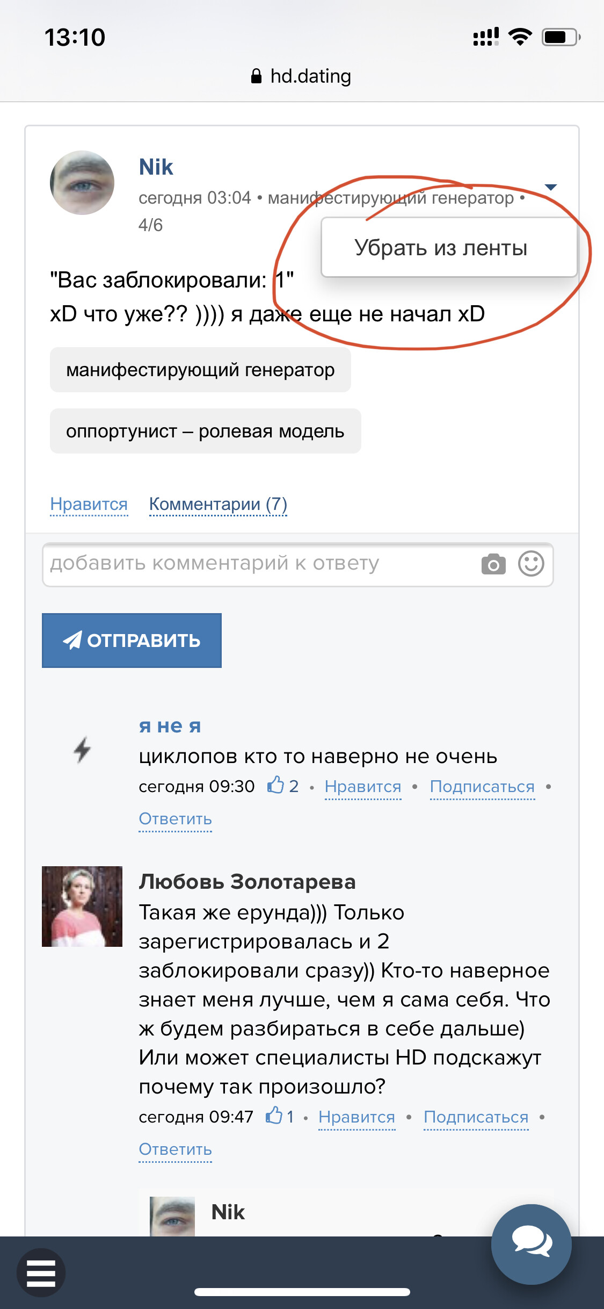Reply to Любовь Золотарева's comment
The width and height of the screenshot is (604, 1309).
tap(175, 1149)
